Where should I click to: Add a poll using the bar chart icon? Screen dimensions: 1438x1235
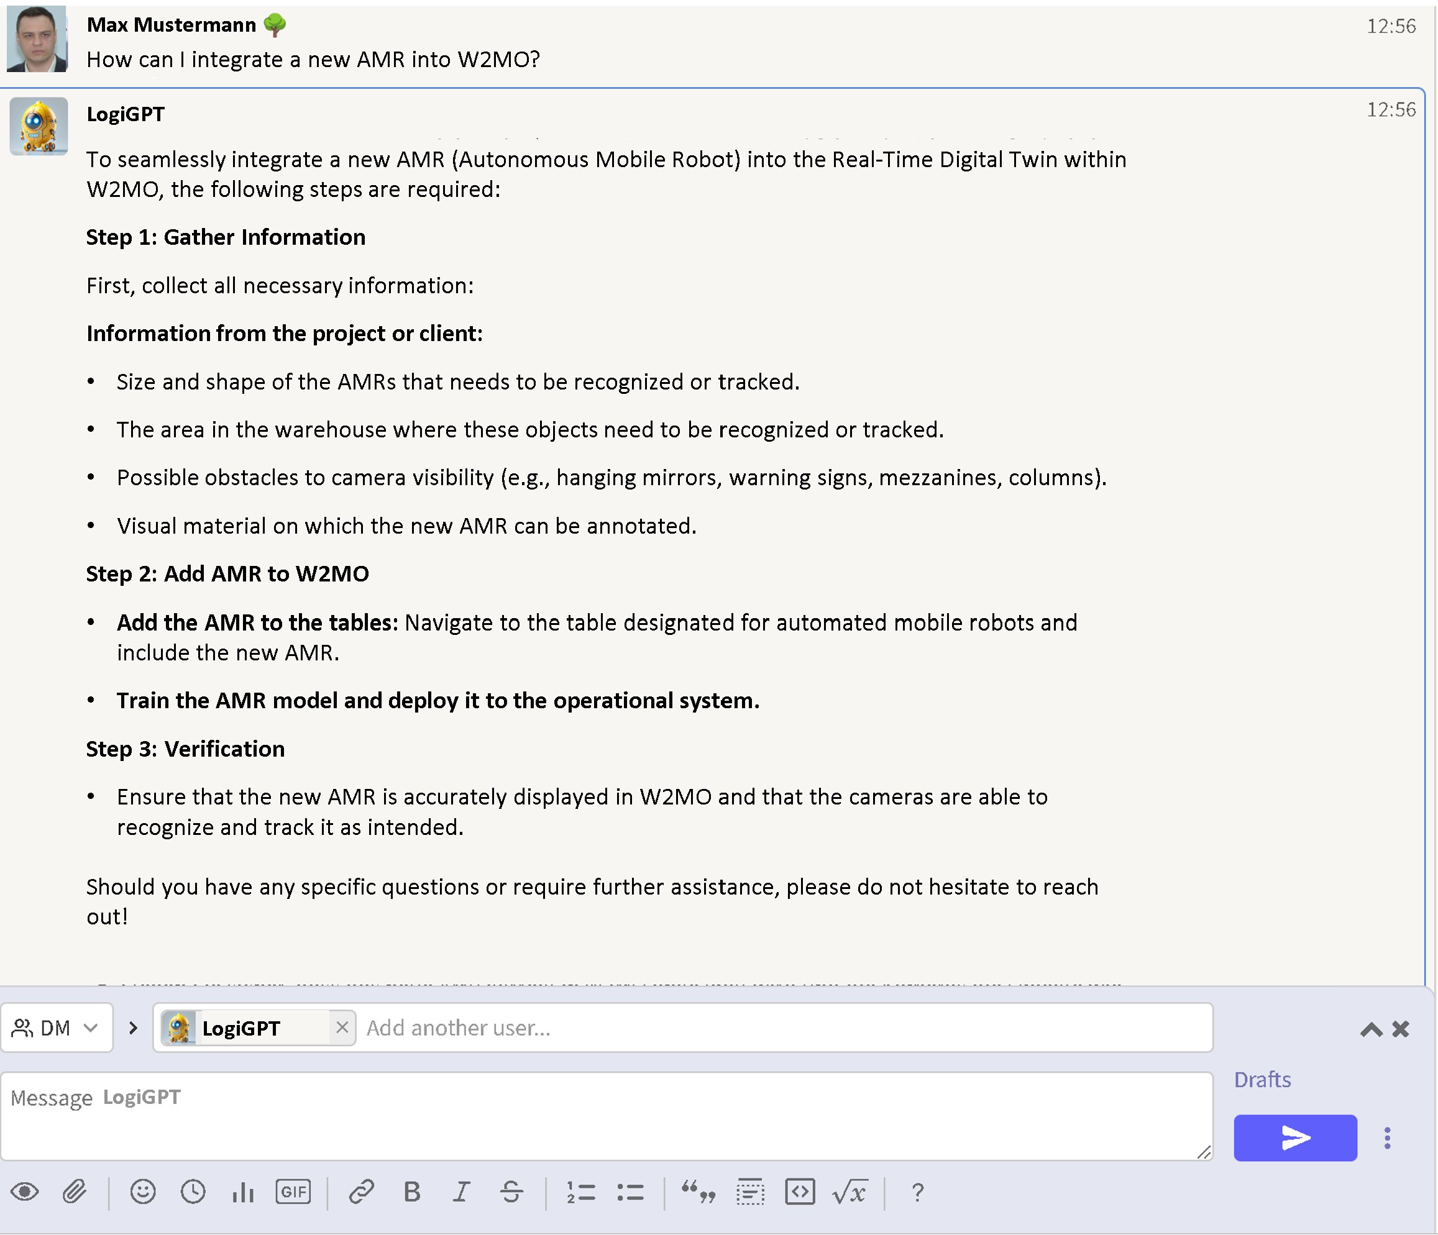[243, 1192]
